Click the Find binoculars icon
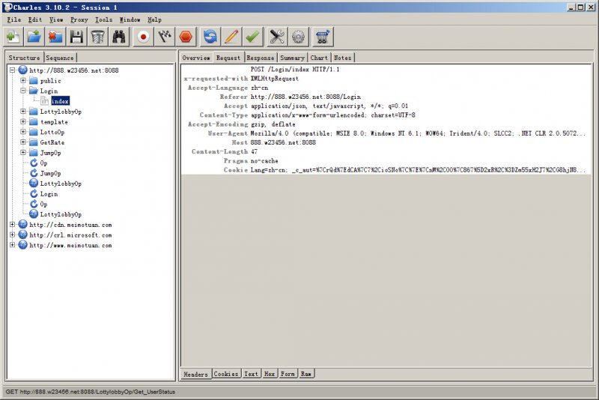 tap(119, 37)
